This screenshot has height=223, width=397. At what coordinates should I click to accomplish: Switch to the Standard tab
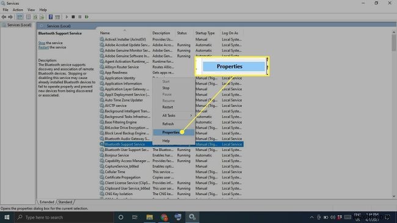(65, 202)
